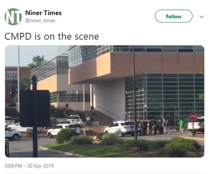
Task: Play the embedded video of the building
Action: pyautogui.click(x=105, y=101)
